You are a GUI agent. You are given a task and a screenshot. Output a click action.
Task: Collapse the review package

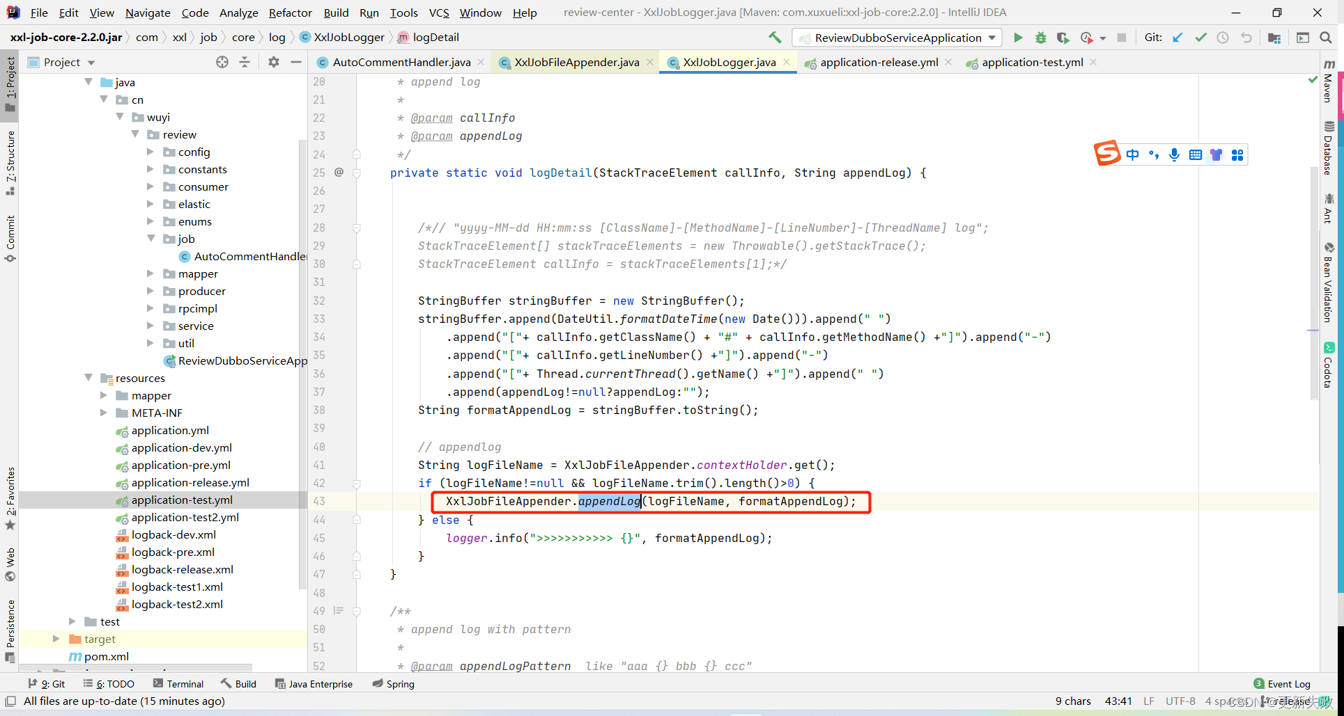point(134,134)
